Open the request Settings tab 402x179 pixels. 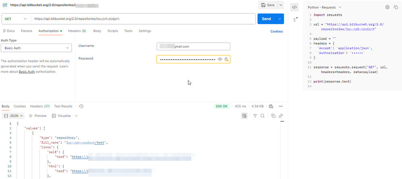[145, 31]
